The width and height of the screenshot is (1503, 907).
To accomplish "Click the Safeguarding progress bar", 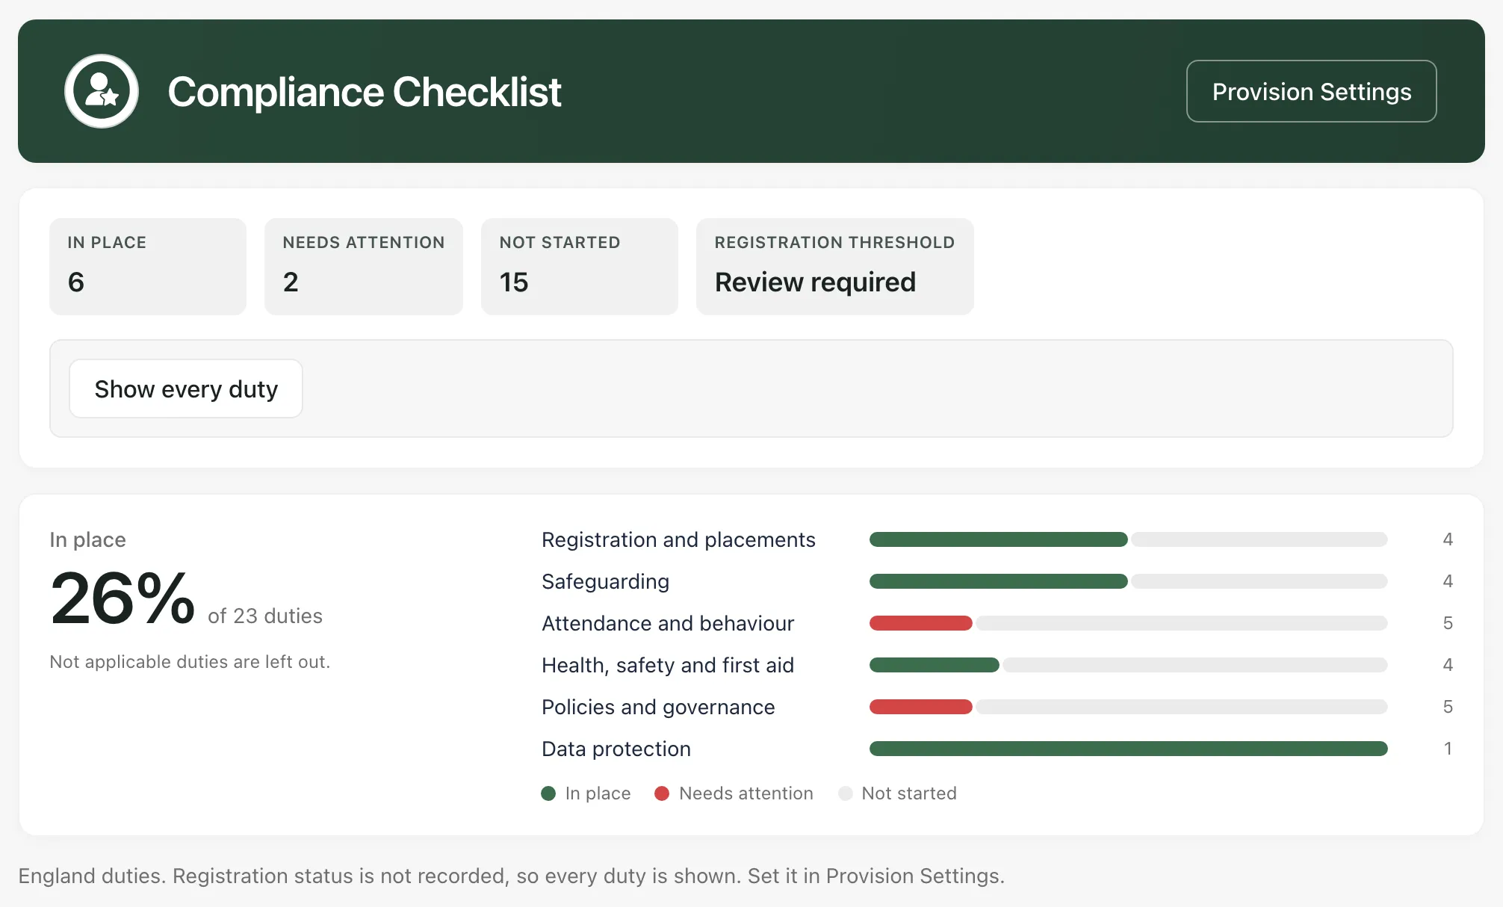I will (1128, 581).
